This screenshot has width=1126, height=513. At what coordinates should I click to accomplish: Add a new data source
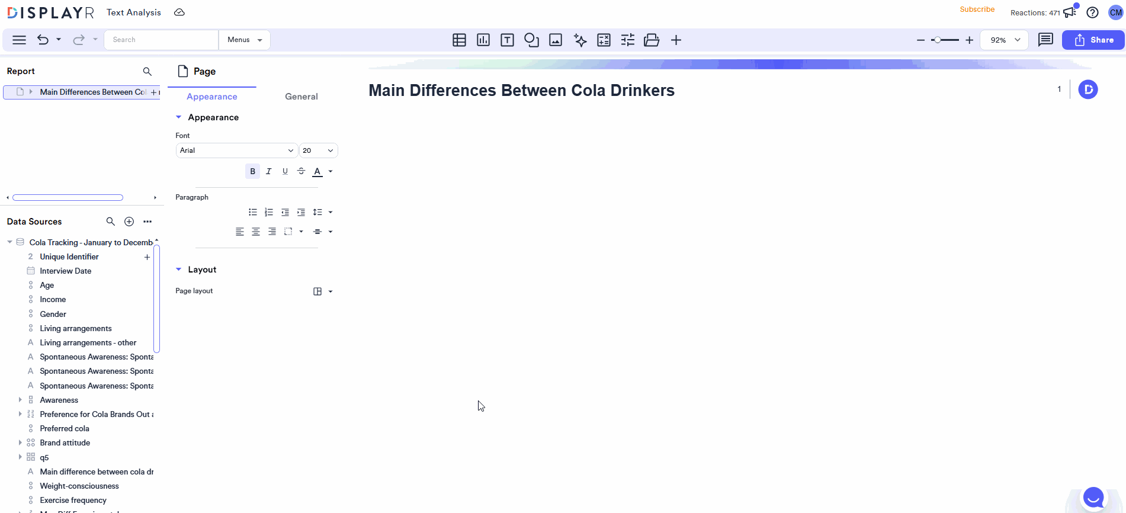129,222
